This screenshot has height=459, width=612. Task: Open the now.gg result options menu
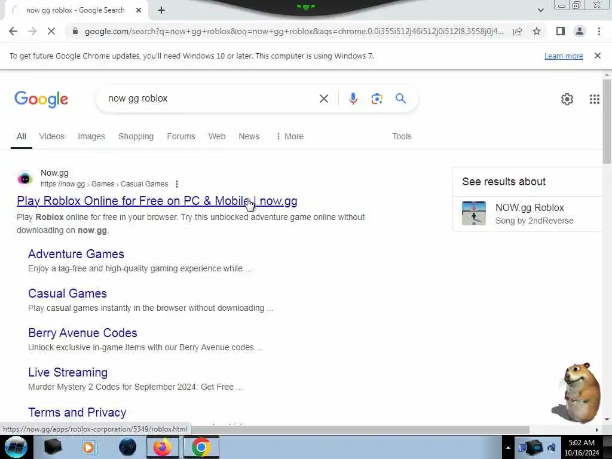[177, 184]
